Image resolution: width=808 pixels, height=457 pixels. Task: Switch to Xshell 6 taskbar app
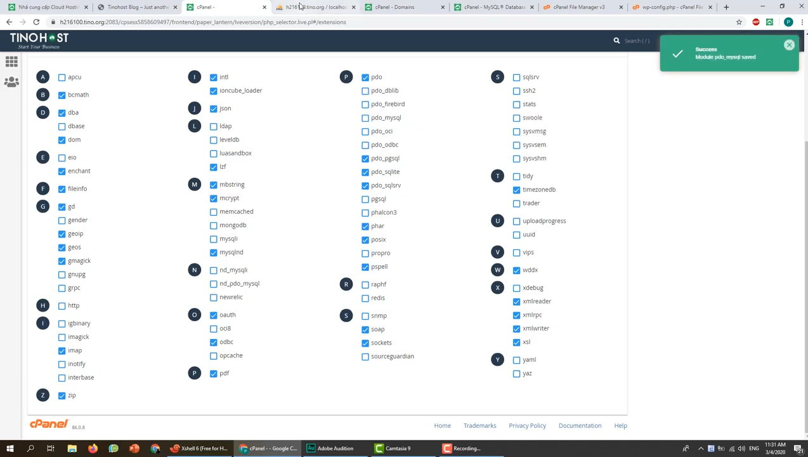(x=199, y=449)
